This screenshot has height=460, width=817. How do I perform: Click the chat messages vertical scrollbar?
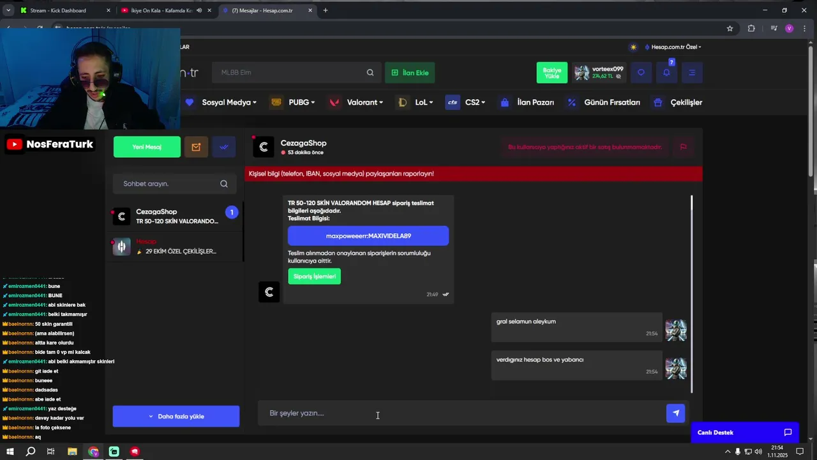coord(692,294)
